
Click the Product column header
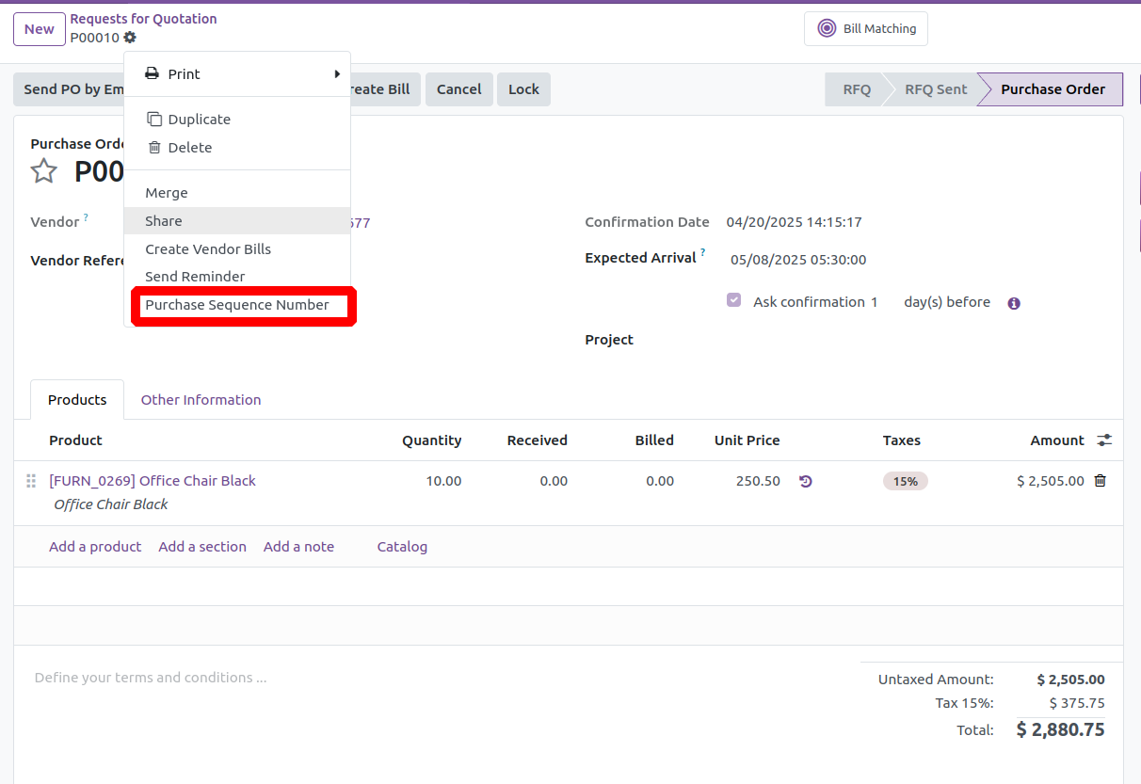[x=75, y=440]
